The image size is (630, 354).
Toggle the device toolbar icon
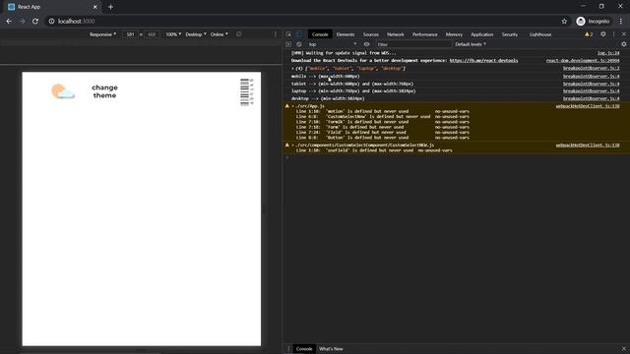pyautogui.click(x=298, y=34)
